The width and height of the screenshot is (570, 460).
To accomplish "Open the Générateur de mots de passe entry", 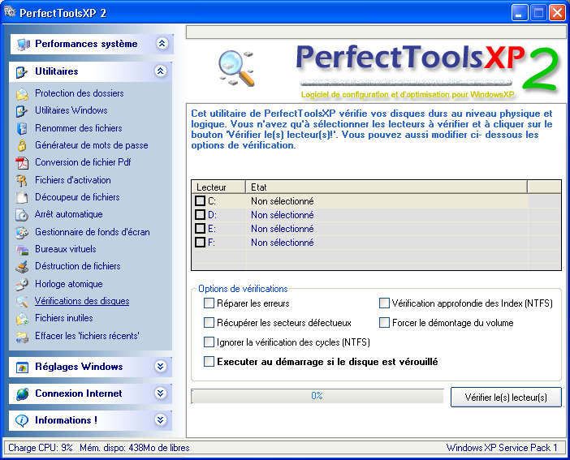I will pos(92,145).
